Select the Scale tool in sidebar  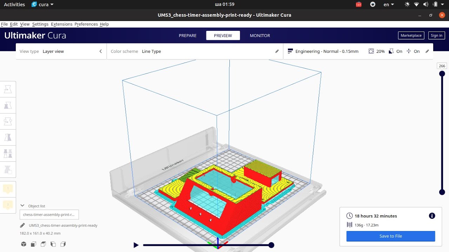8,105
